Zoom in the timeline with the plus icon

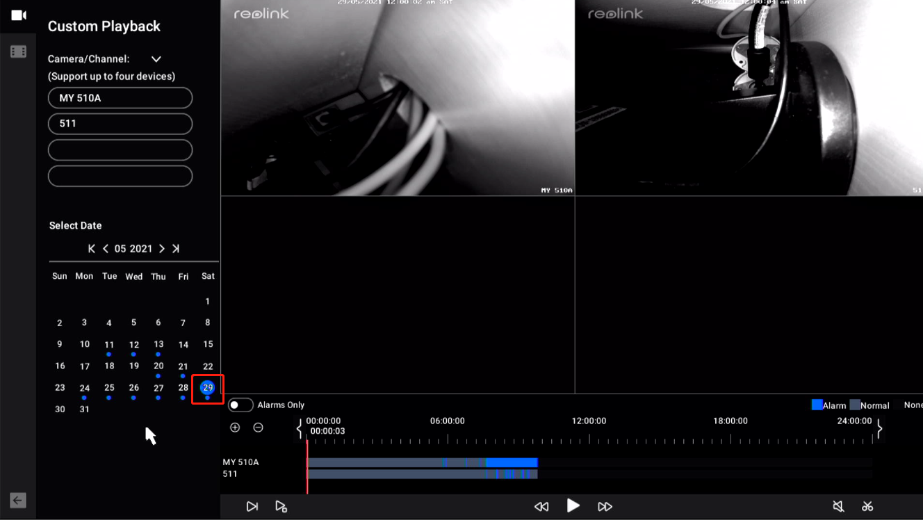(x=235, y=428)
